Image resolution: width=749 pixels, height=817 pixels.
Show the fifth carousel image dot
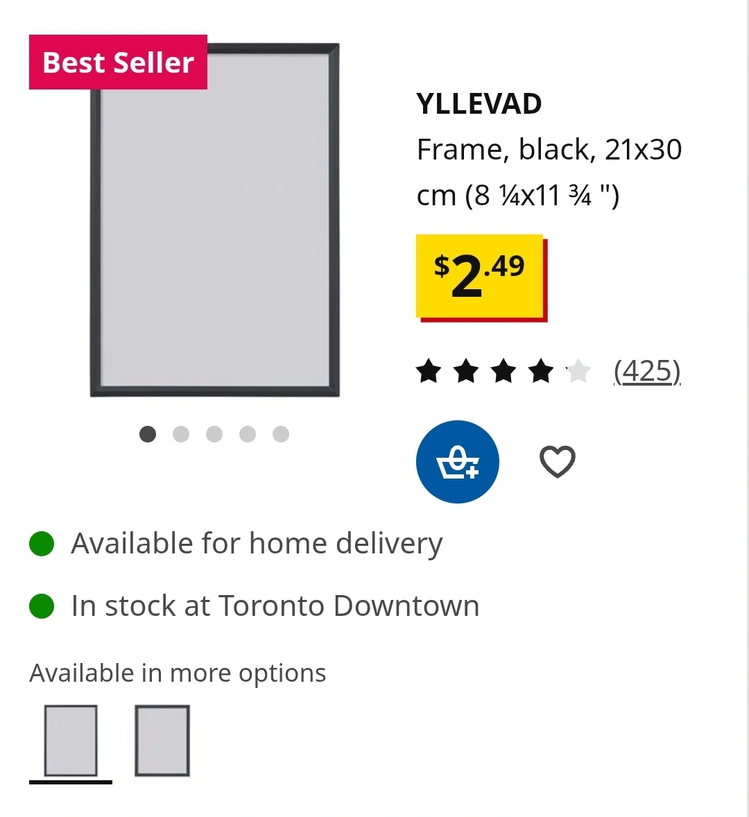click(281, 434)
